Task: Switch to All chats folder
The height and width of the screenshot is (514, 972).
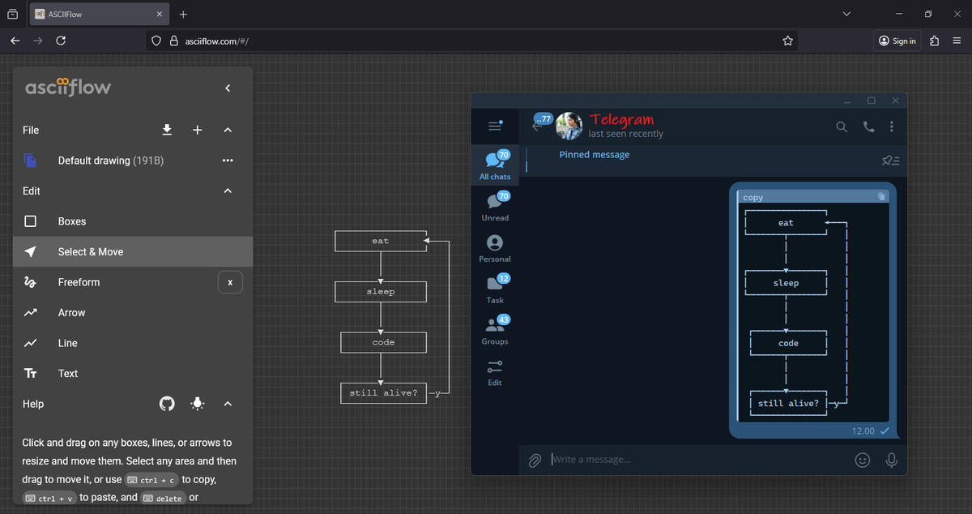Action: pyautogui.click(x=495, y=165)
